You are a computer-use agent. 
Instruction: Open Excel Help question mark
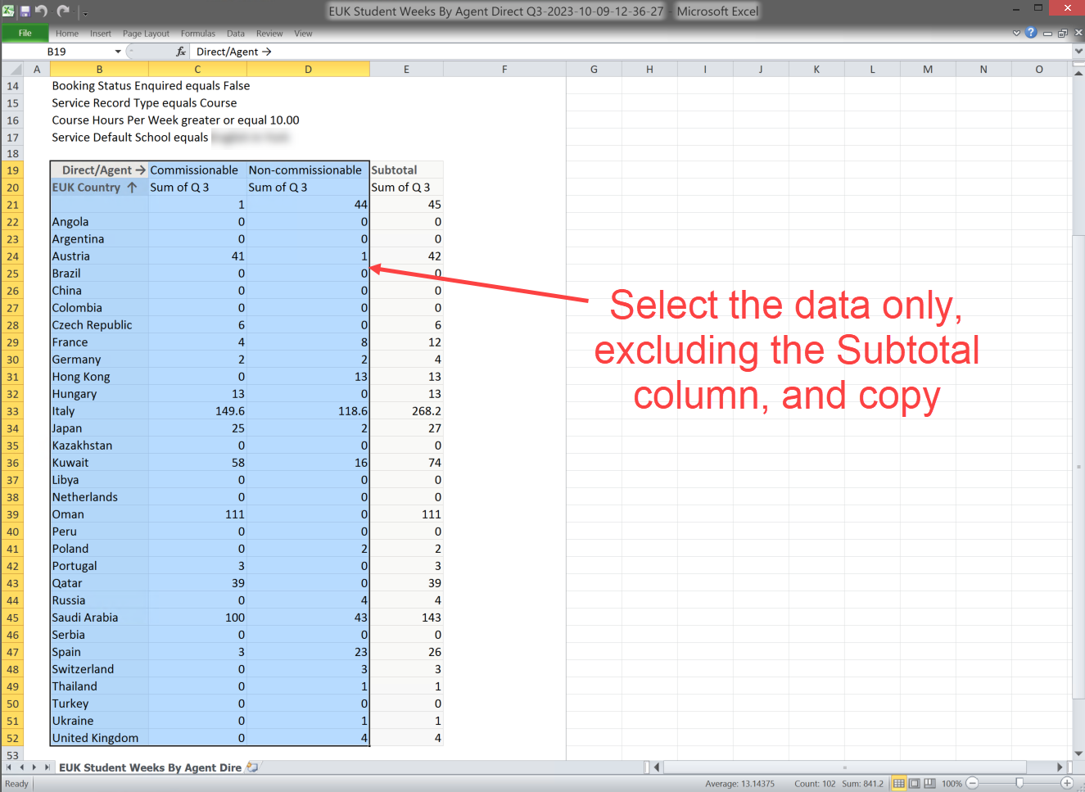pyautogui.click(x=1031, y=33)
